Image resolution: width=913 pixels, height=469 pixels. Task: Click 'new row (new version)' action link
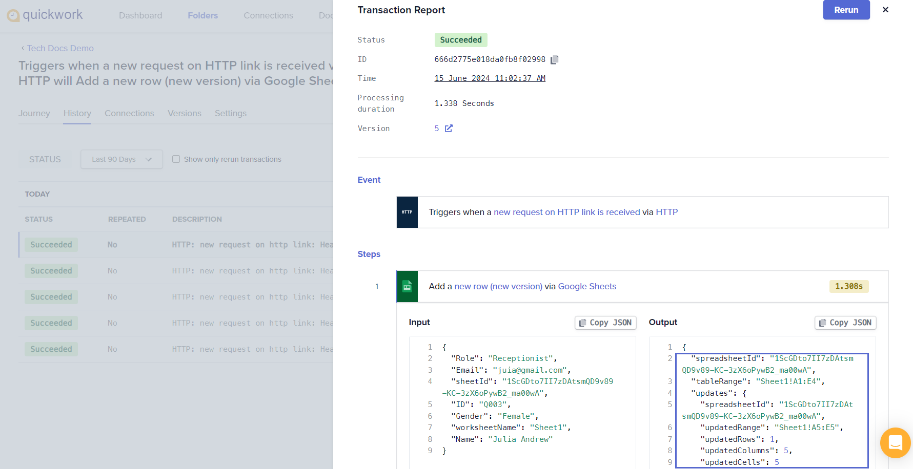point(498,286)
